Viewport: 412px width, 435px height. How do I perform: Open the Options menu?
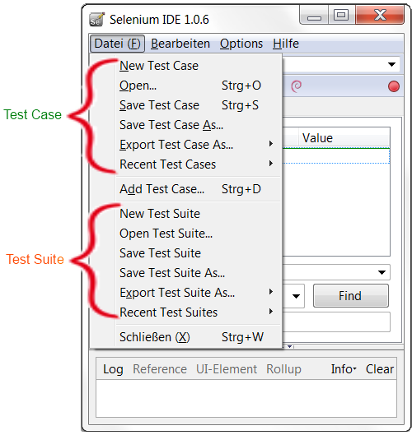241,44
